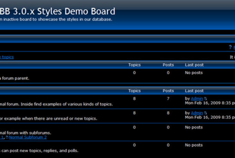235x158 pixels.
Task: Click the FAQ question mark icon
Action: 231,47
